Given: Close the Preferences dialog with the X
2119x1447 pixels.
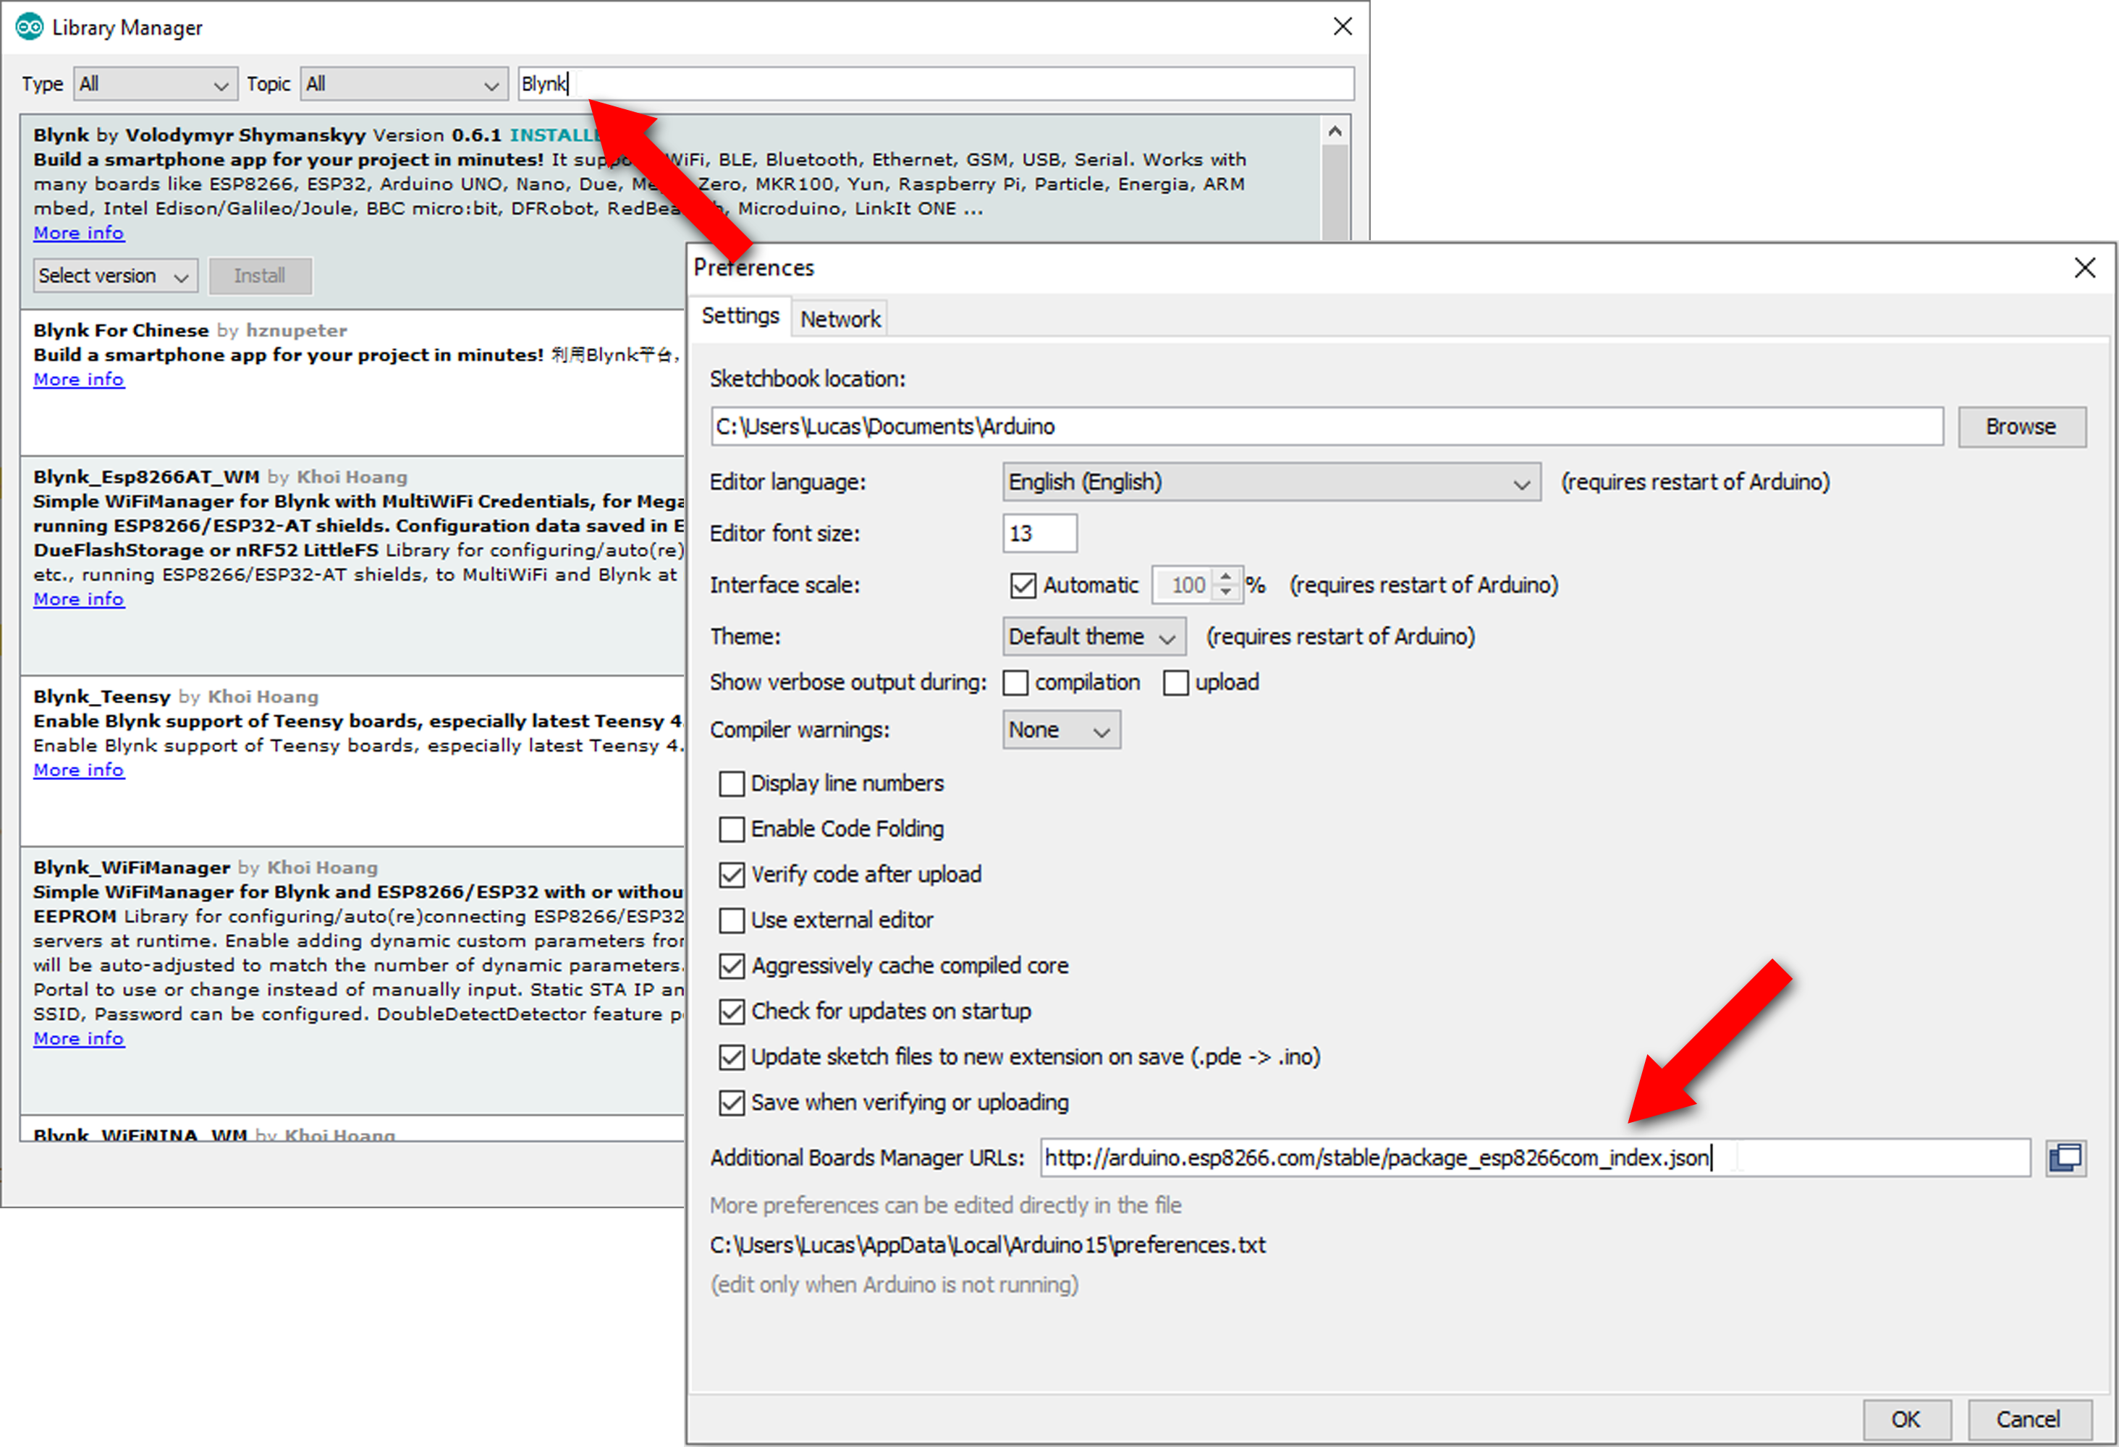Looking at the screenshot, I should click(x=2084, y=268).
